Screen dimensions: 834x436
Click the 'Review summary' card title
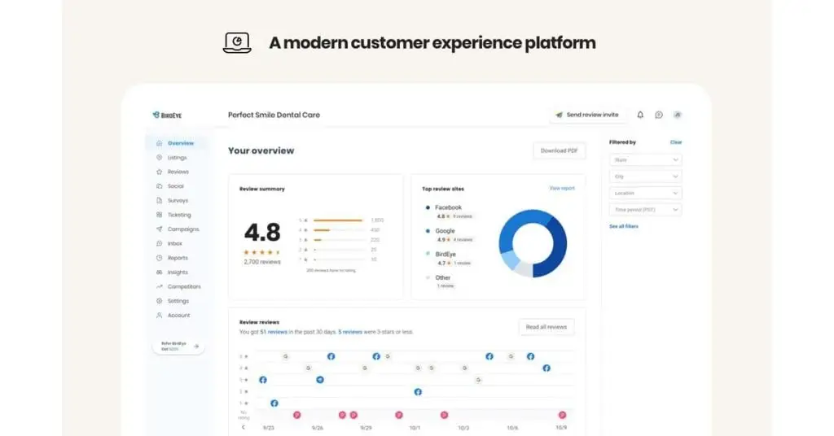click(261, 189)
